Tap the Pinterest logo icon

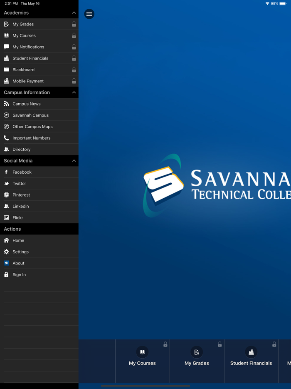[x=6, y=195]
